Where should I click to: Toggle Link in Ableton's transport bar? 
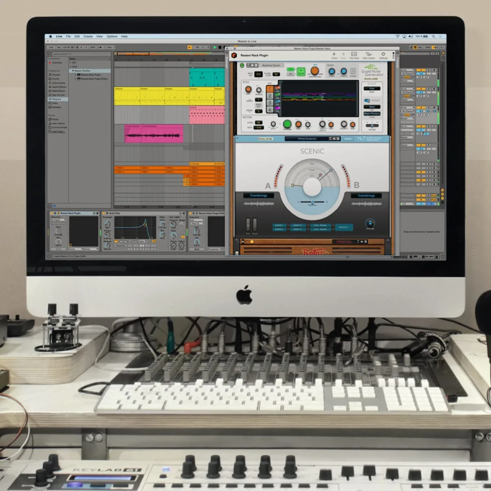pos(51,47)
